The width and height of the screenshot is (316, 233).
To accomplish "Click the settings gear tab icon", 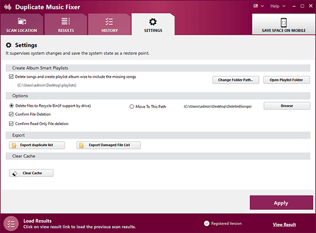I will [x=153, y=22].
